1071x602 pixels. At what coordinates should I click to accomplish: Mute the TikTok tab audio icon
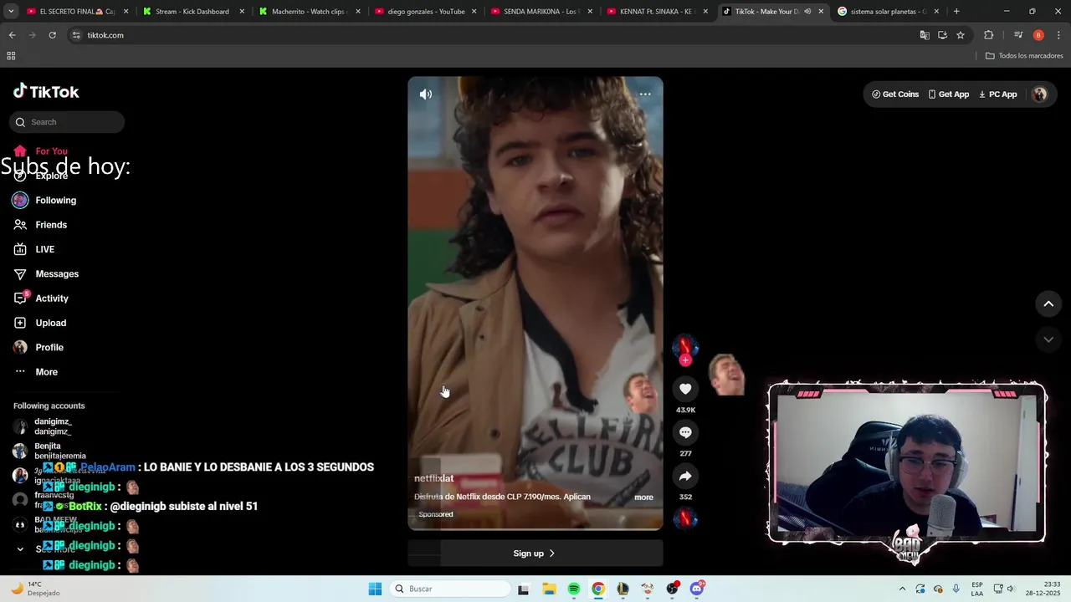click(807, 12)
